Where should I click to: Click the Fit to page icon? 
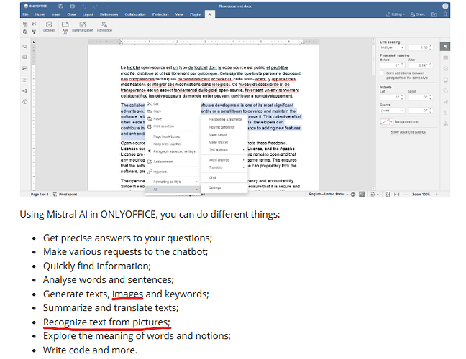388,195
